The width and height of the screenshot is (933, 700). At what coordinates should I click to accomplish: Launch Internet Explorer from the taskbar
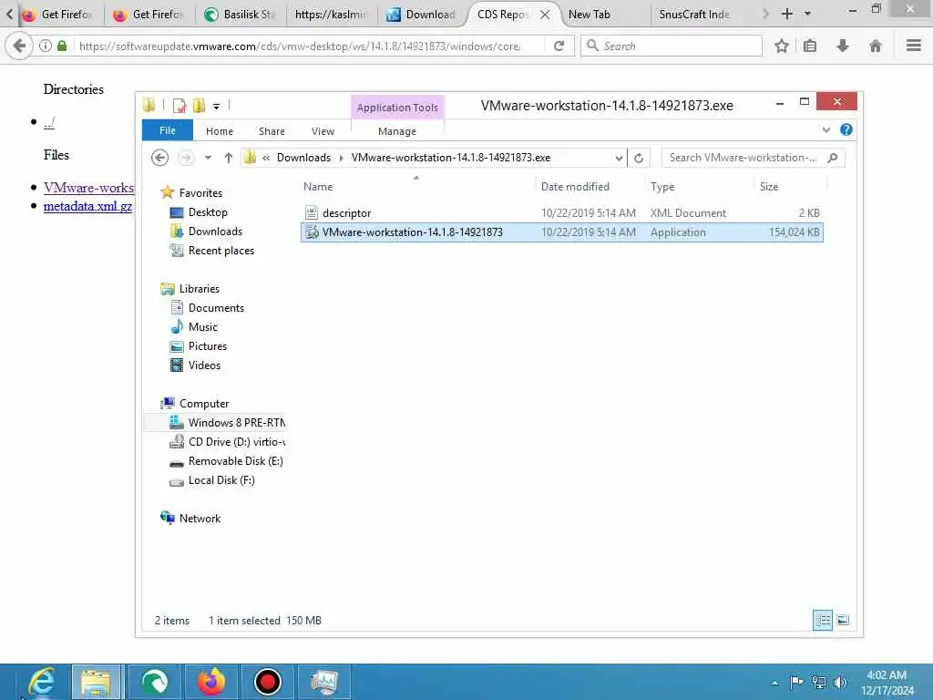click(x=40, y=682)
